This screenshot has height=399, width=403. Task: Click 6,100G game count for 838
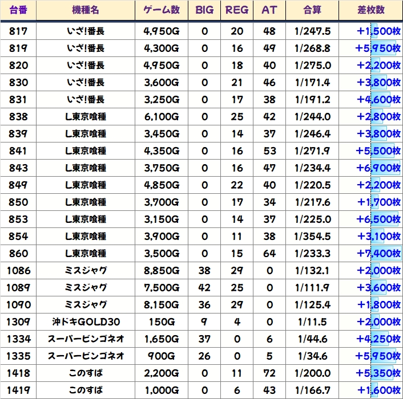162,117
